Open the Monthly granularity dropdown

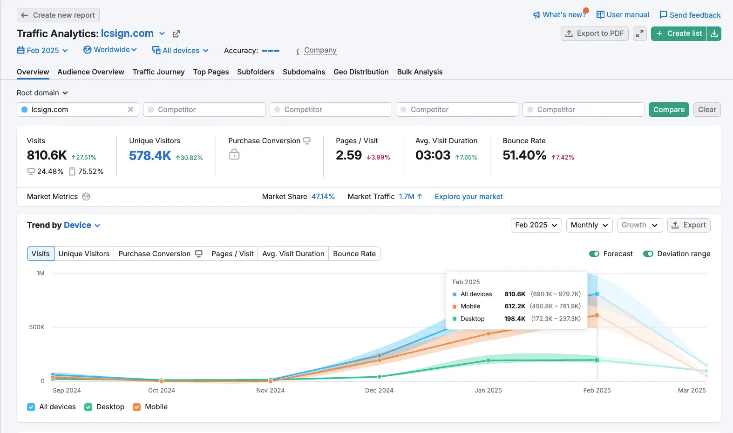[x=589, y=225]
